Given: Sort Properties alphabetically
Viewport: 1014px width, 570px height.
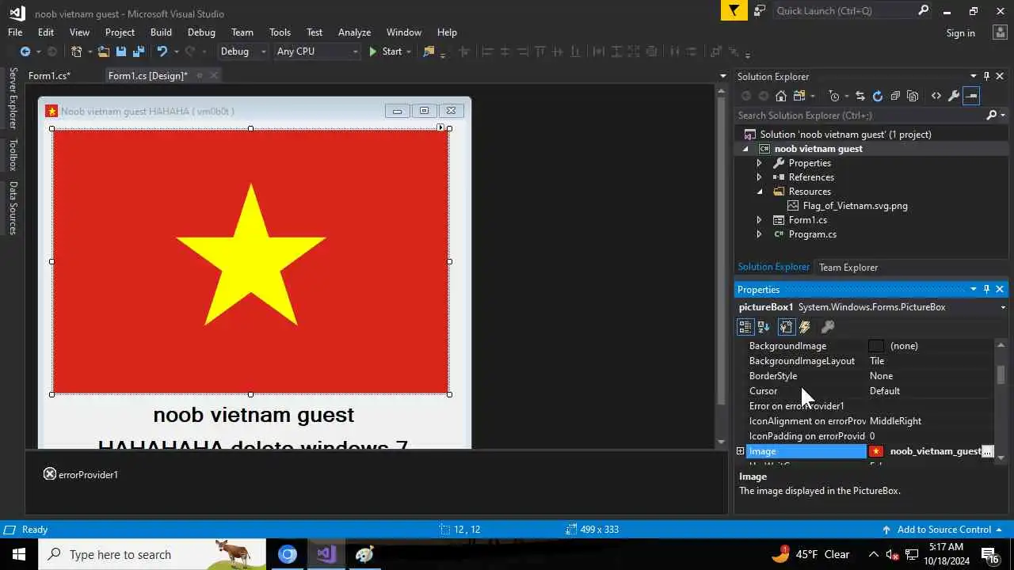Looking at the screenshot, I should coord(764,327).
